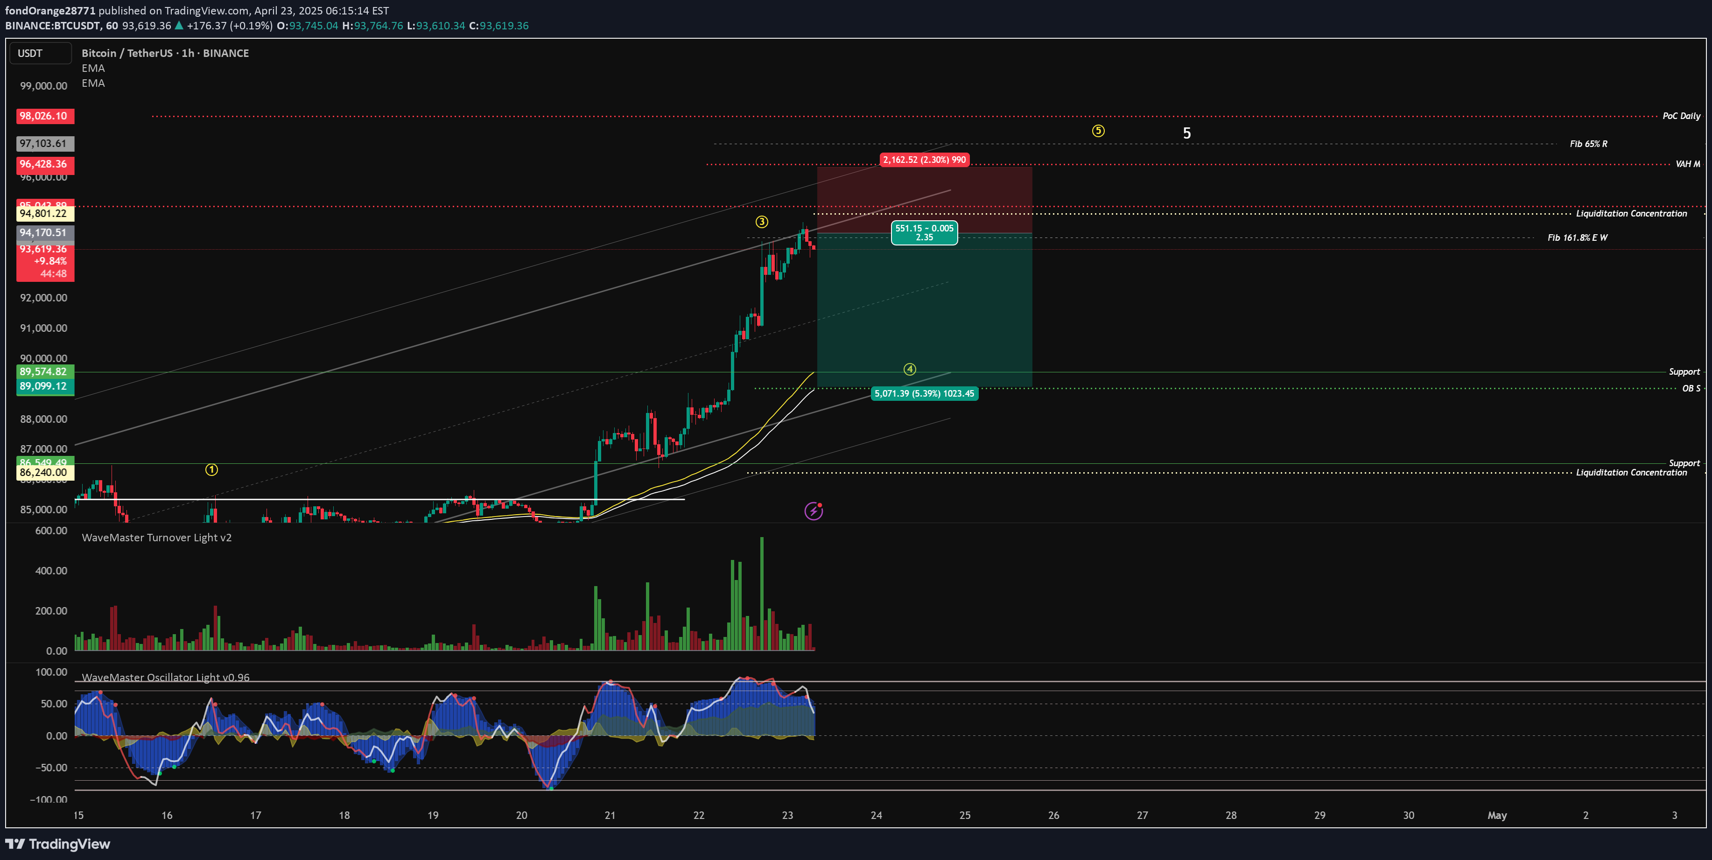Click the second EMA indicator legend
Viewport: 1712px width, 860px height.
point(93,83)
